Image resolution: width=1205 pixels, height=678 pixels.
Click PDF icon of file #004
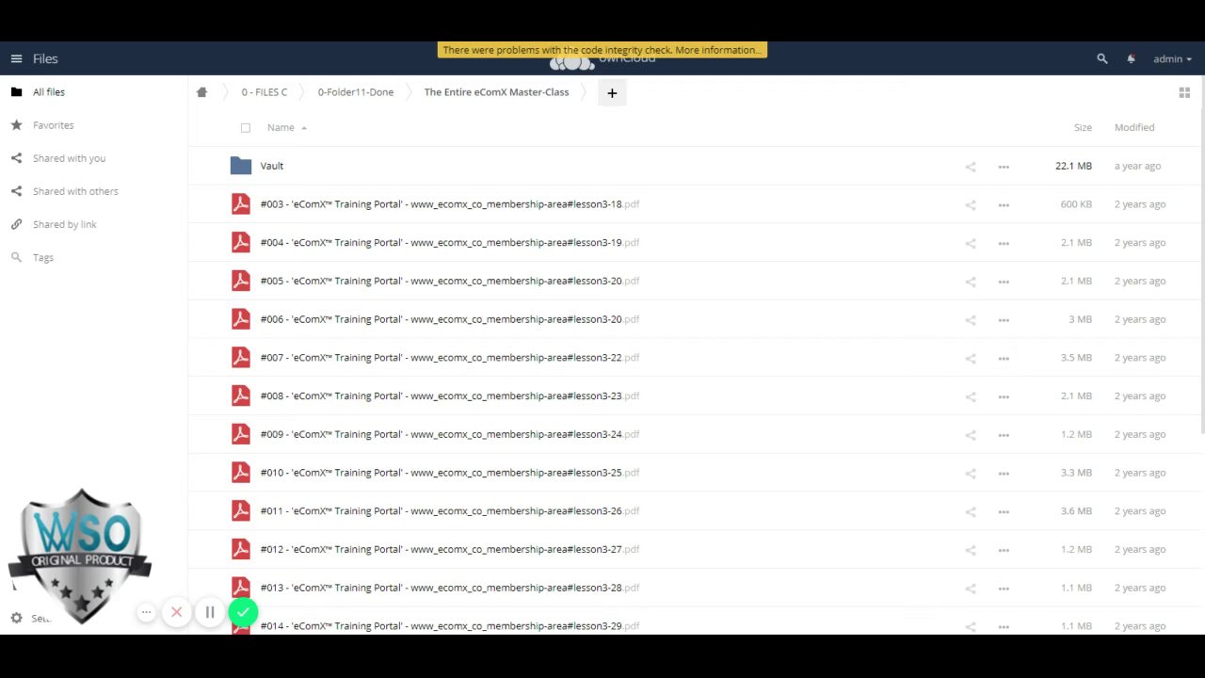(x=241, y=243)
